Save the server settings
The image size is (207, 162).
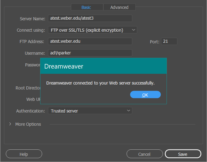183,154
